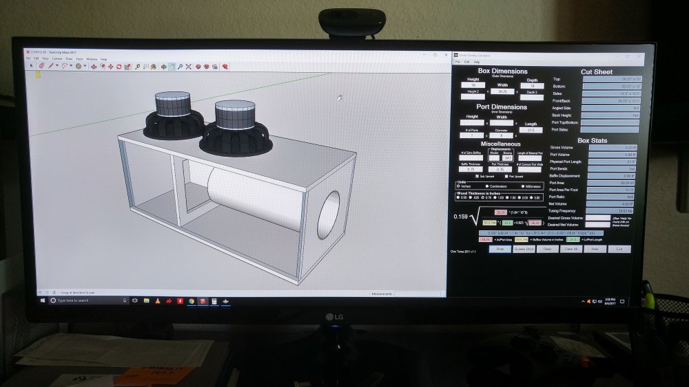Open the 3D Warehouse icon
689x387 pixels.
click(x=198, y=67)
